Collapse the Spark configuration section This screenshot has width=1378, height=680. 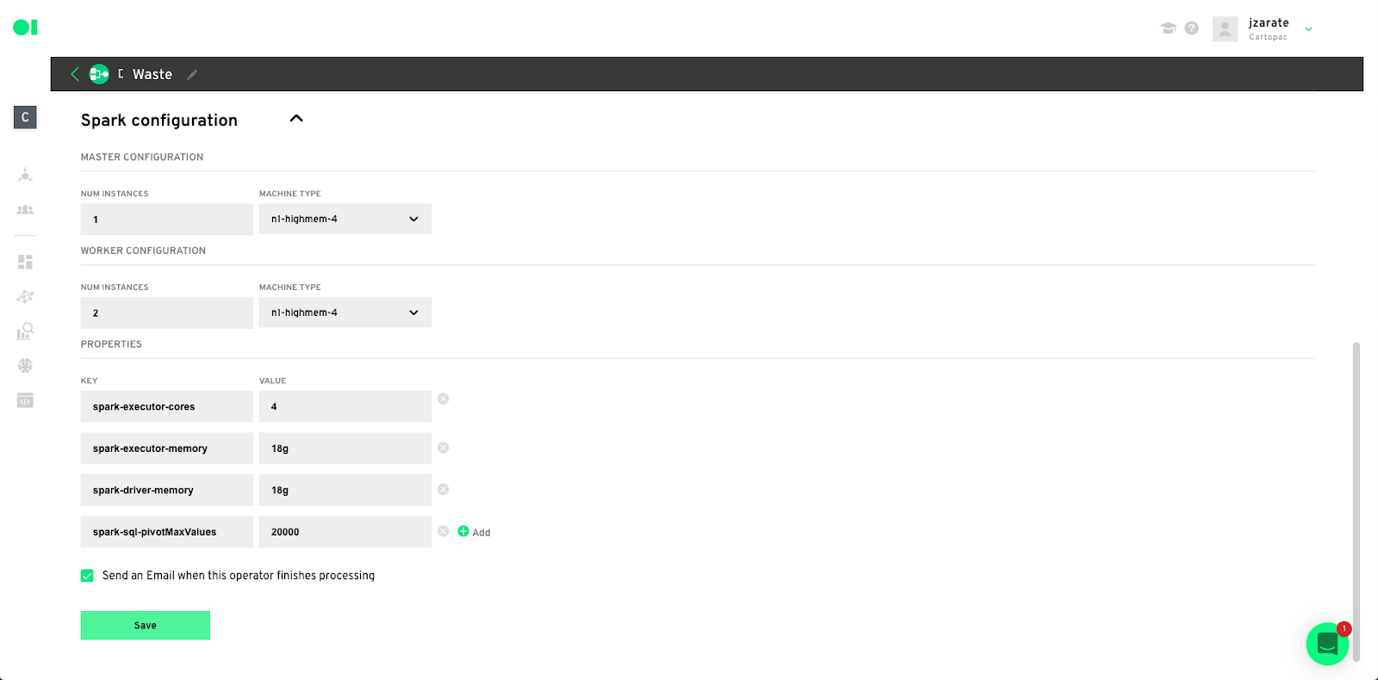[x=296, y=119]
